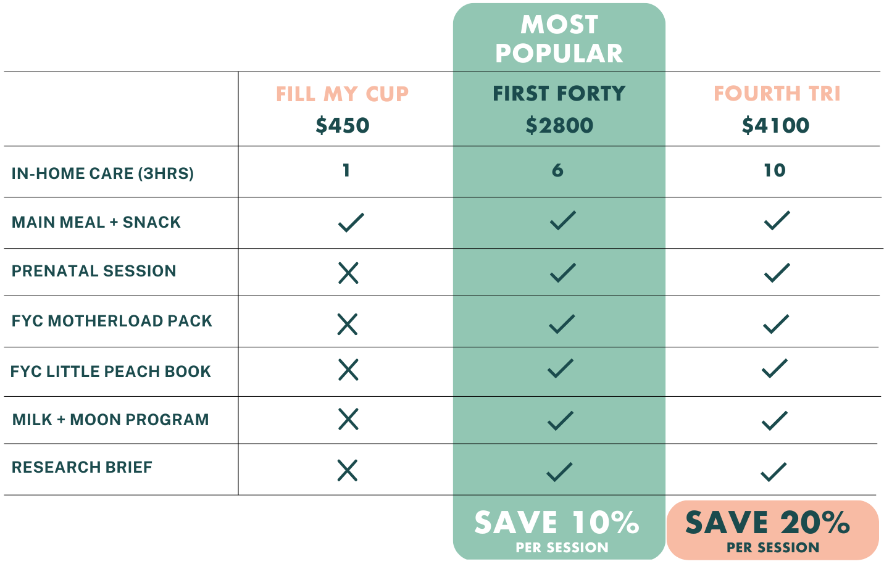Select the Fill My Cup plan heading
Viewport: 884px width, 564px height.
click(x=343, y=94)
